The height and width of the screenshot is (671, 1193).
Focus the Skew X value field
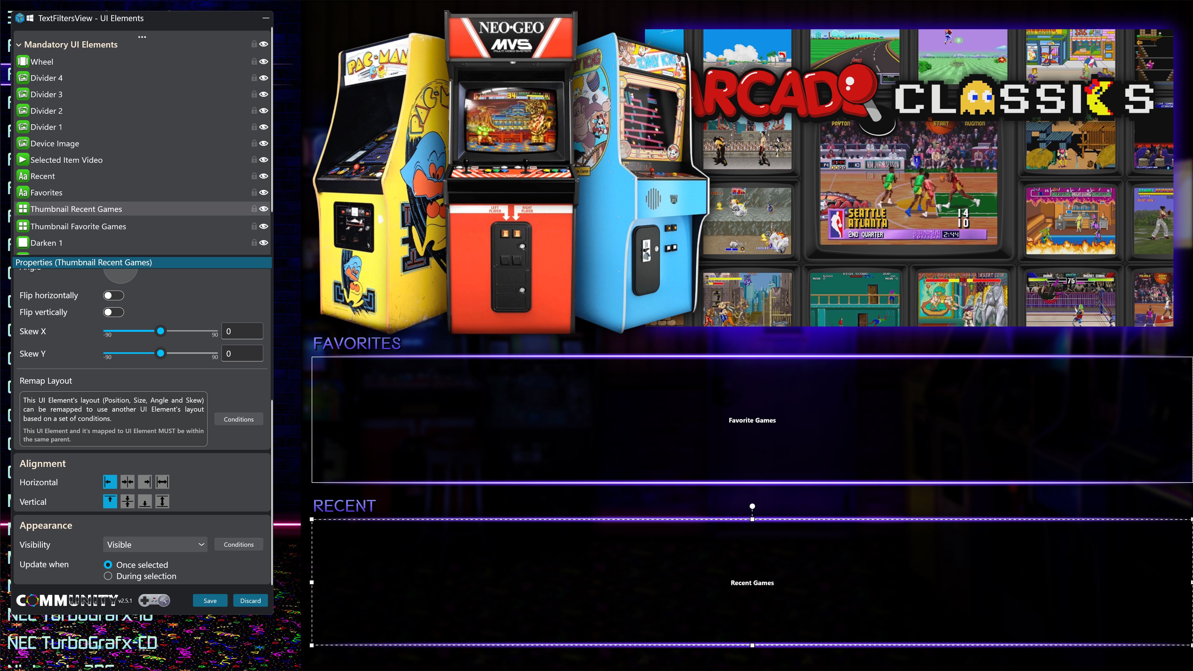tap(242, 331)
